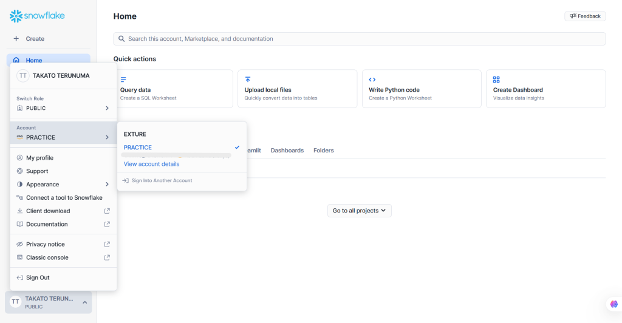Click TAKATO TERUNUMA name at menu top
The height and width of the screenshot is (323, 622).
pos(61,76)
